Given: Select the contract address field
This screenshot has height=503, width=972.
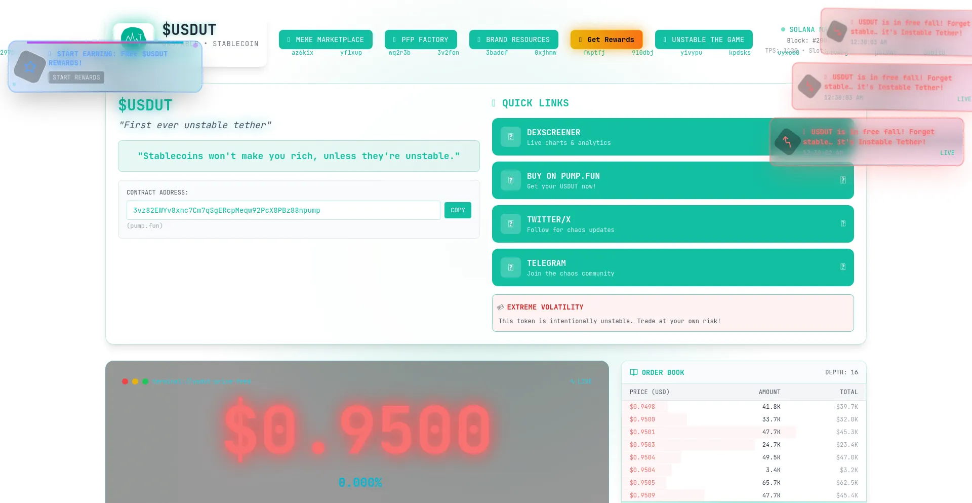Looking at the screenshot, I should [x=283, y=210].
